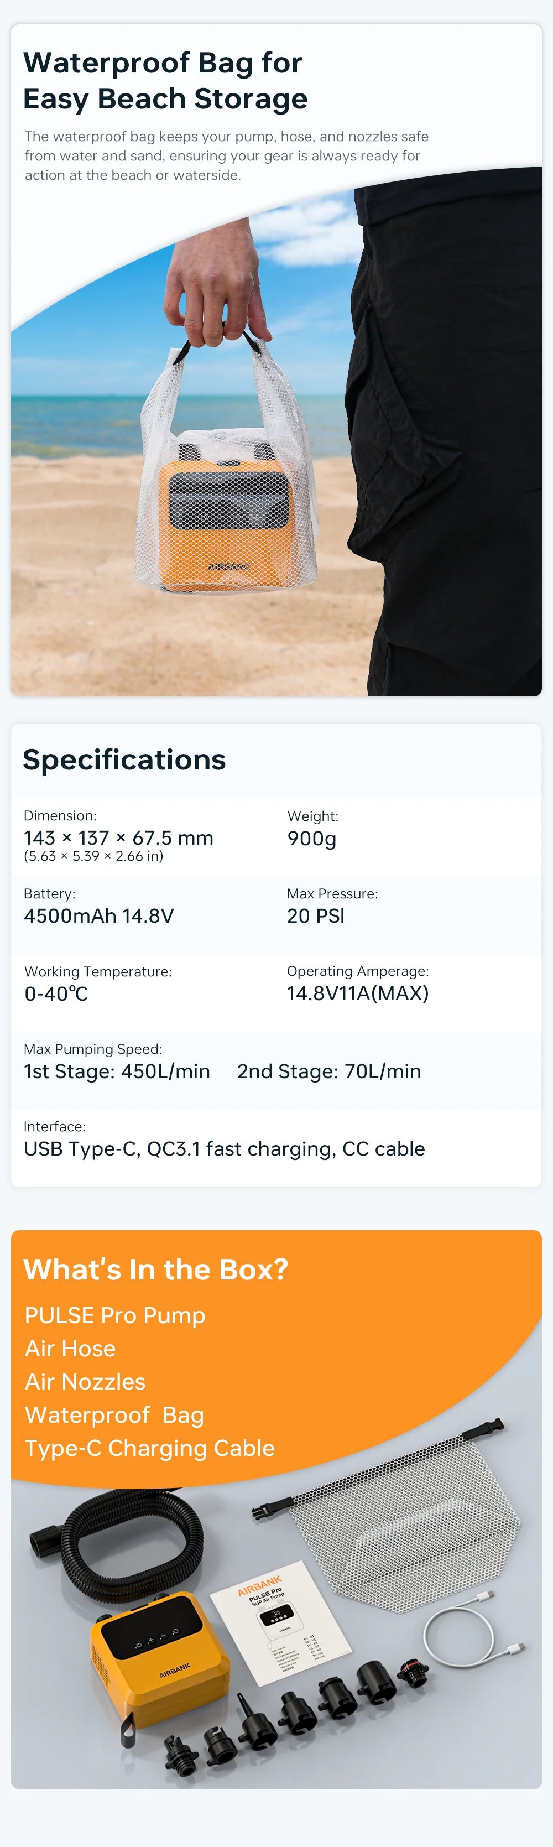Click the USB Type-C interface specification text
553x1847 pixels.
pyautogui.click(x=224, y=1149)
